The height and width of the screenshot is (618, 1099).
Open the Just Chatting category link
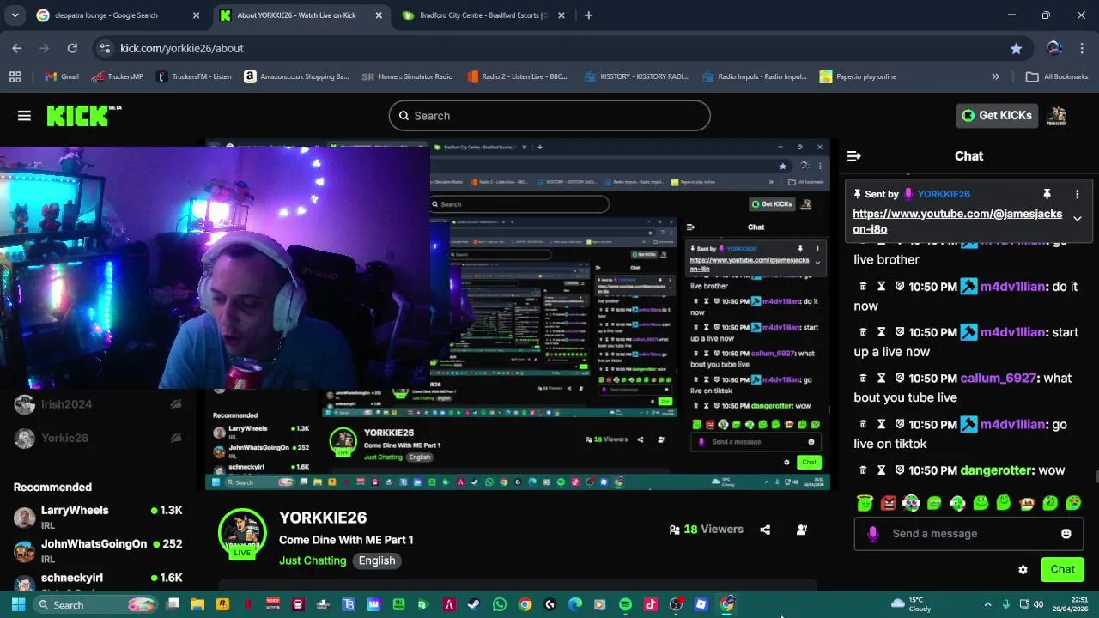(x=313, y=560)
